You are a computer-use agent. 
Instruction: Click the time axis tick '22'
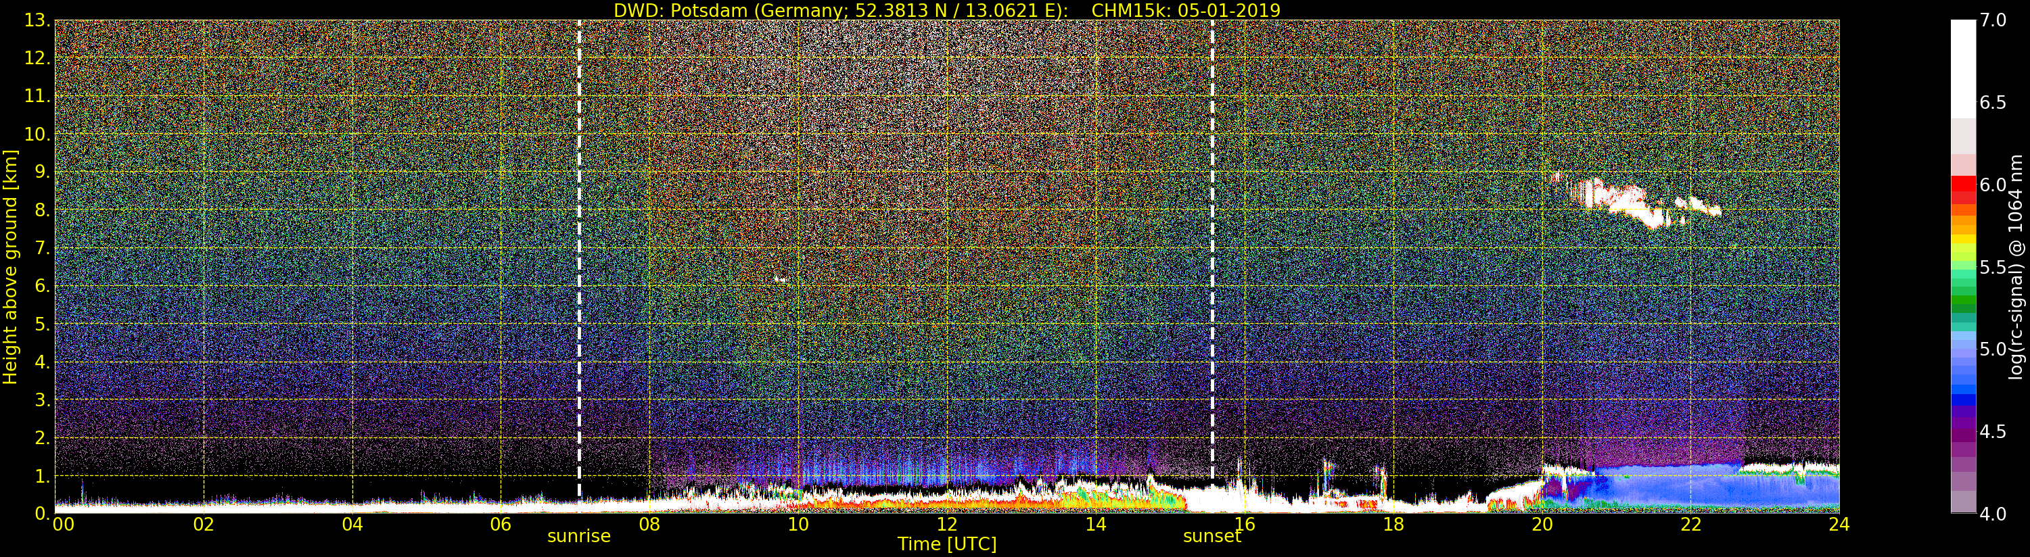click(1691, 525)
